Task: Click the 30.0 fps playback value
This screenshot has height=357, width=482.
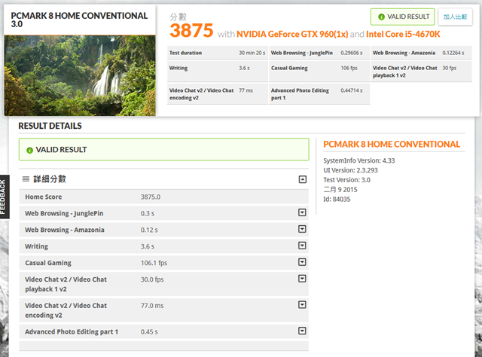Action: [152, 279]
